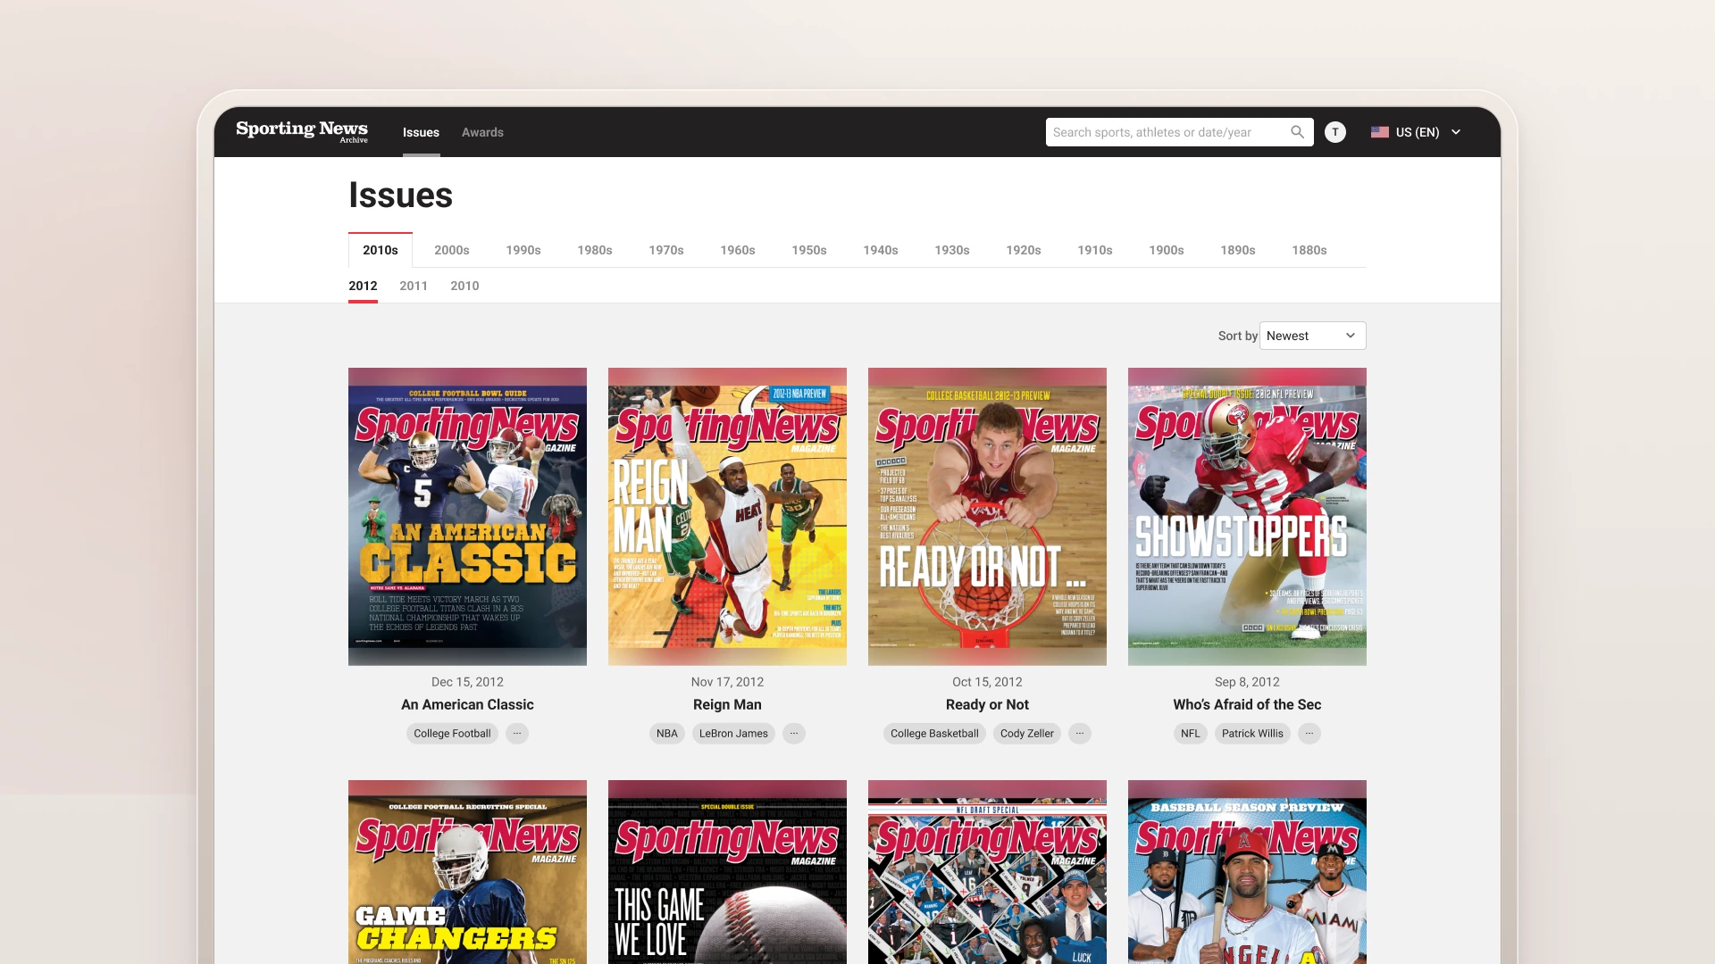Open the An American Classic cover thumbnail
Image resolution: width=1715 pixels, height=964 pixels.
pyautogui.click(x=467, y=516)
